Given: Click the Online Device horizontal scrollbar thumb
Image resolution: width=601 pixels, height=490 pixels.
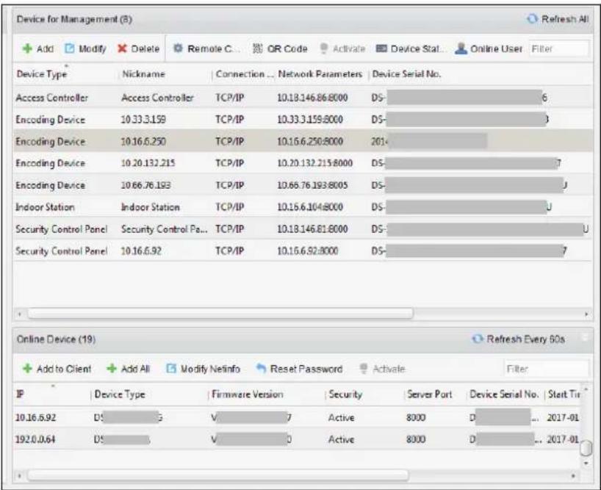Looking at the screenshot, I should [217, 475].
